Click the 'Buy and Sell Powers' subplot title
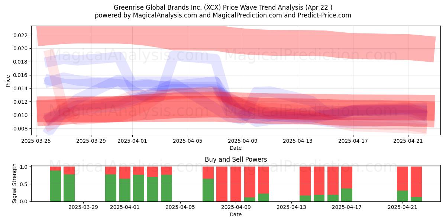The image size is (446, 223). coord(236,159)
